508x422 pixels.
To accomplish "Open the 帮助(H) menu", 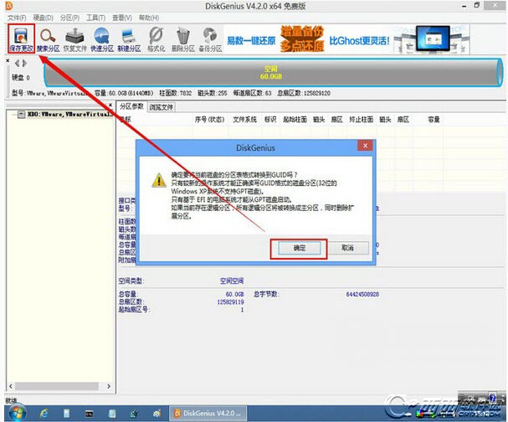I will pos(149,18).
